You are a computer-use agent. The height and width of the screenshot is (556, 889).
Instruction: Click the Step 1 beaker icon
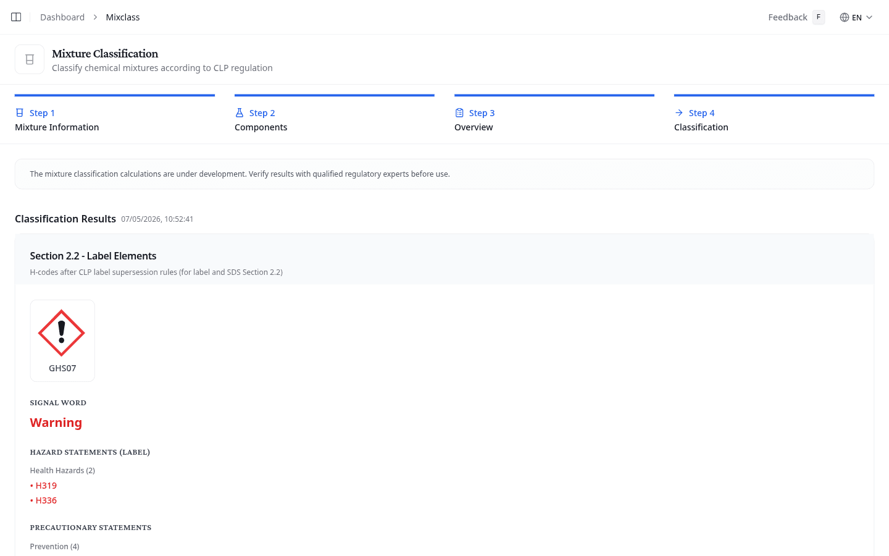point(20,112)
